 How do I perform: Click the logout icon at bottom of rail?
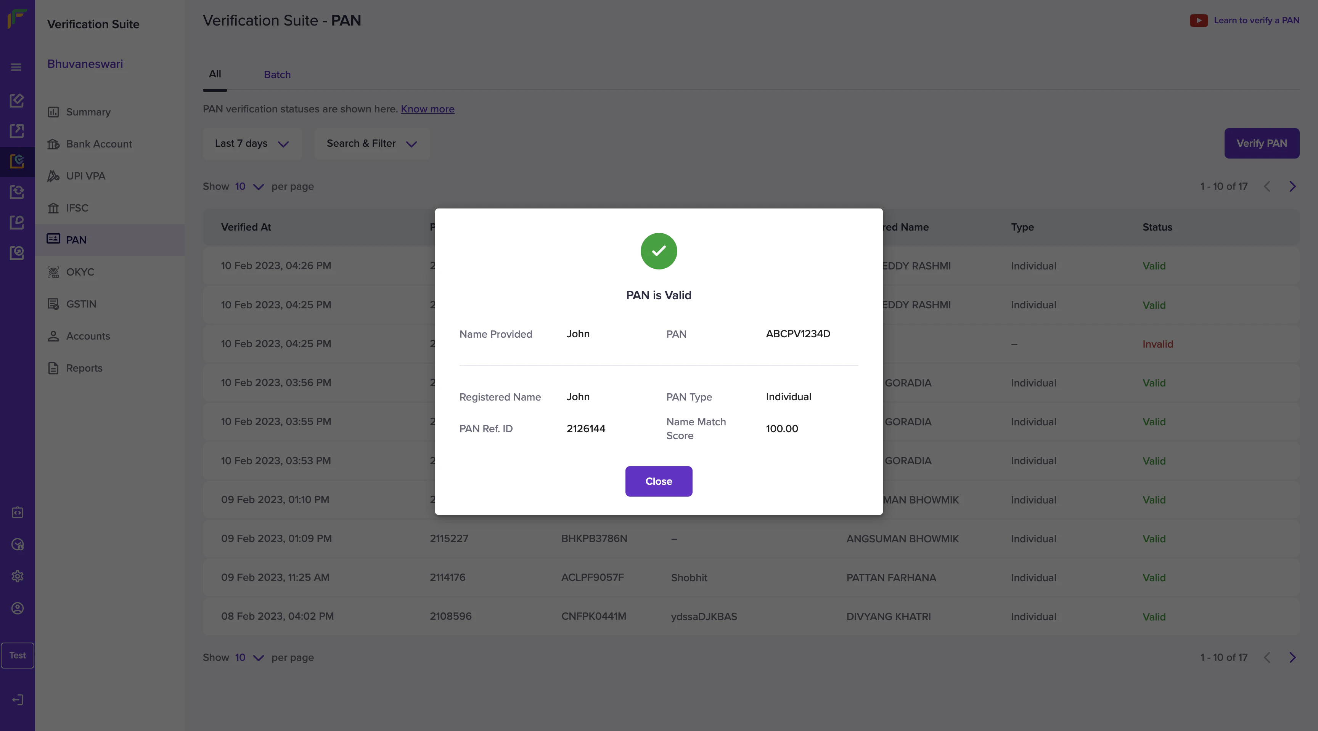(18, 700)
